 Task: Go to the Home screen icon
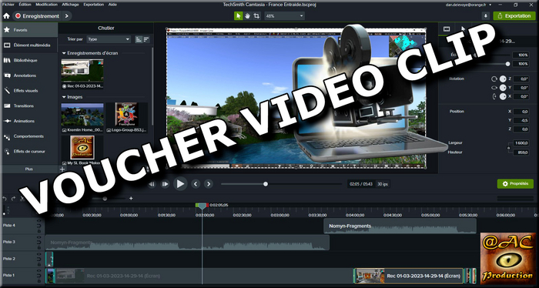[6, 16]
